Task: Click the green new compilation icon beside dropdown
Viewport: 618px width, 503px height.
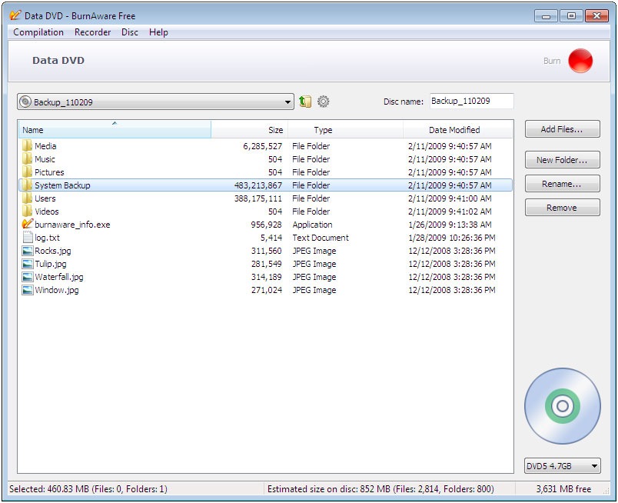Action: coord(304,101)
